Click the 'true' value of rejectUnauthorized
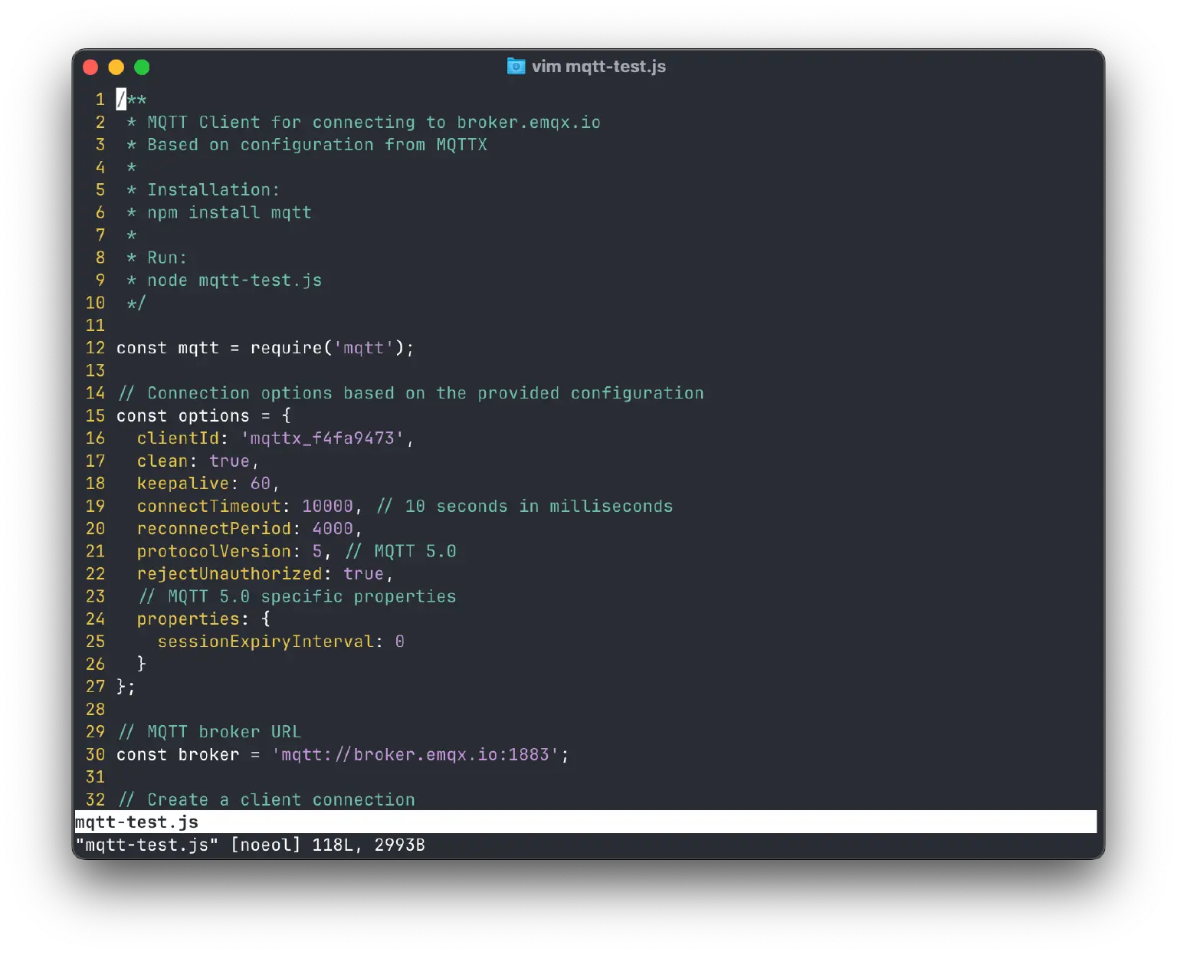1177x955 pixels. tap(363, 574)
